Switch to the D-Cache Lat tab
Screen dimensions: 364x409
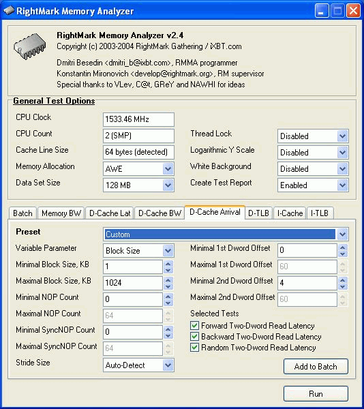point(110,213)
